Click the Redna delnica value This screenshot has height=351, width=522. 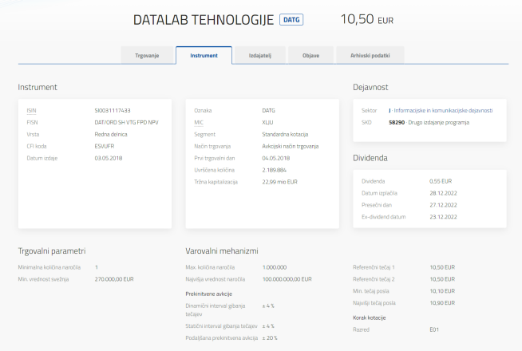click(x=111, y=134)
